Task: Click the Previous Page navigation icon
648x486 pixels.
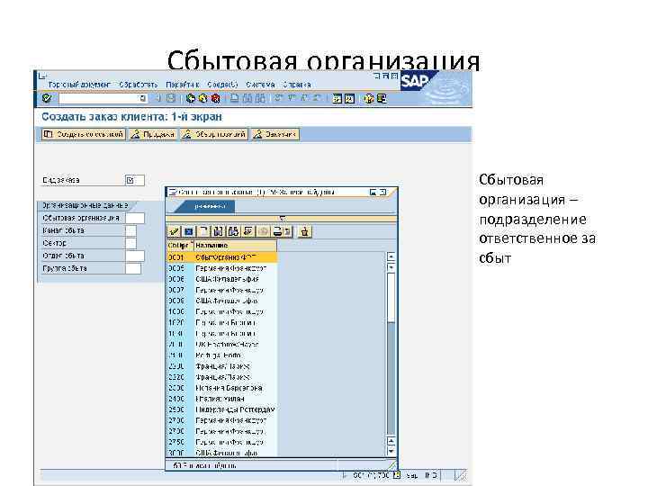Action: 292,98
